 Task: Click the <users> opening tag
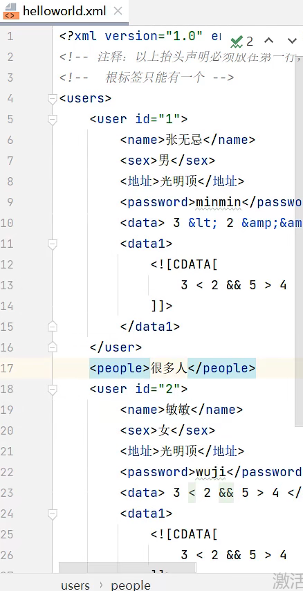point(86,99)
